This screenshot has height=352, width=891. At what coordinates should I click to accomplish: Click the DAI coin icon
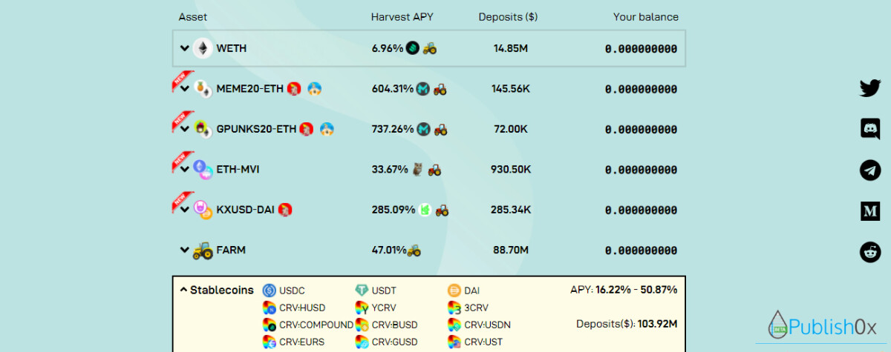coord(454,290)
